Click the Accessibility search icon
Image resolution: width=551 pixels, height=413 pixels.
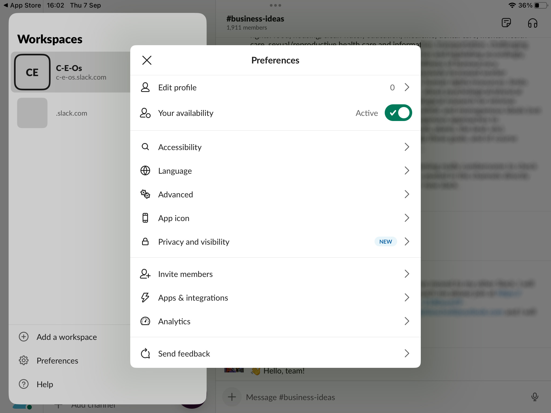click(x=145, y=147)
